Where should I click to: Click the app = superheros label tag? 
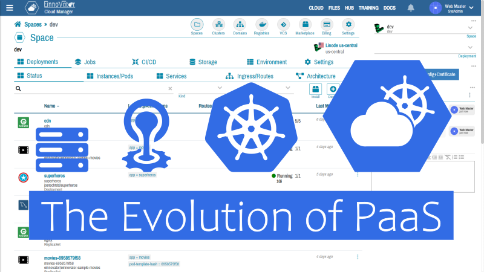(x=142, y=175)
